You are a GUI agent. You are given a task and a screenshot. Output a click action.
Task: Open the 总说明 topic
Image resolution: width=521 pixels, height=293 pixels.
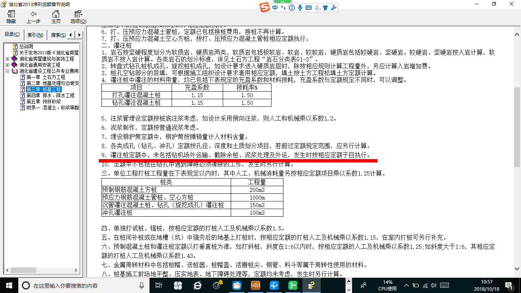tap(26, 47)
